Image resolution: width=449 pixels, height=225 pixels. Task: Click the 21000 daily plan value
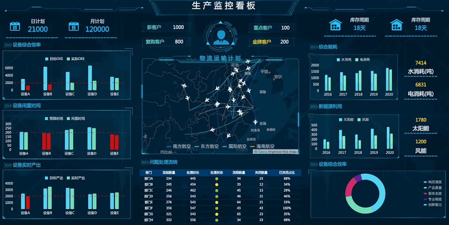[38, 29]
